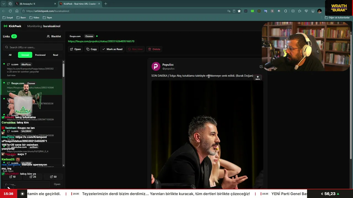Click the Search URLs or users field
The width and height of the screenshot is (353, 198).
click(33, 47)
